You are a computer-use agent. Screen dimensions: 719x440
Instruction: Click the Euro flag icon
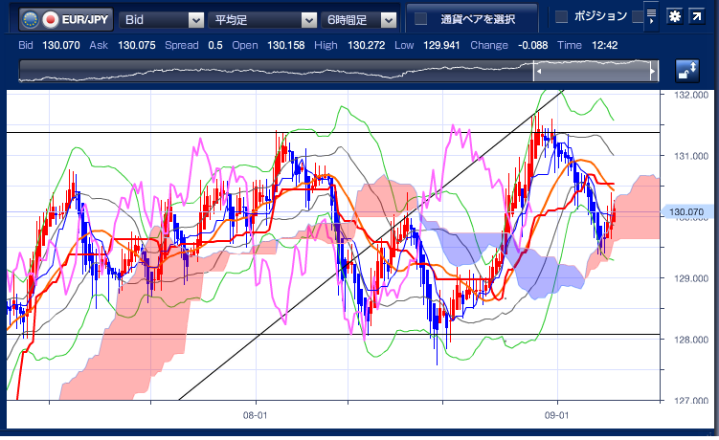tap(31, 20)
